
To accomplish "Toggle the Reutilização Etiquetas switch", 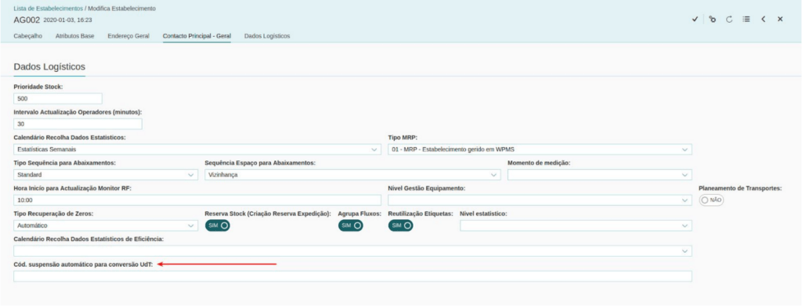I will coord(400,226).
